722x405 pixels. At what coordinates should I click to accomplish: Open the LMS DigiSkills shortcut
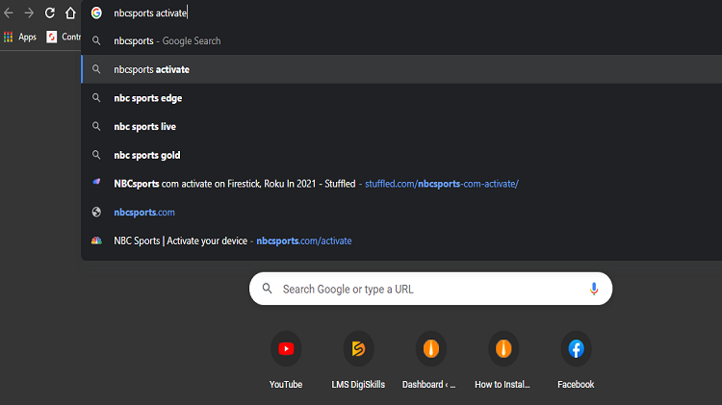[x=358, y=349]
